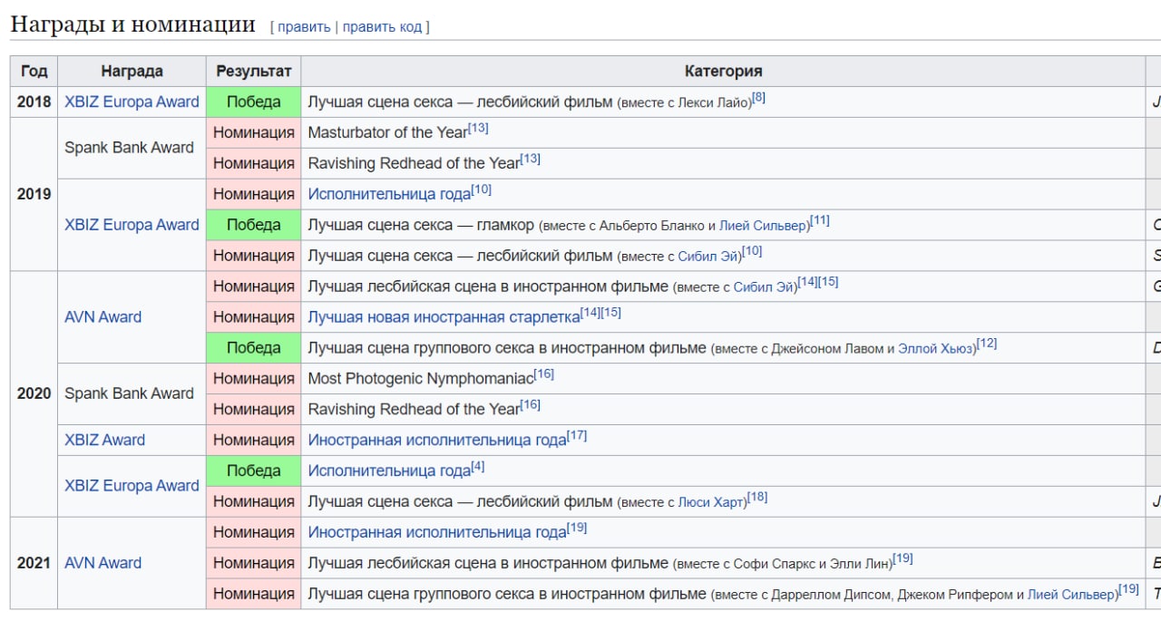Open the 2020 XBIZ Europa Award link
Screen dimensions: 1161x621
(132, 486)
